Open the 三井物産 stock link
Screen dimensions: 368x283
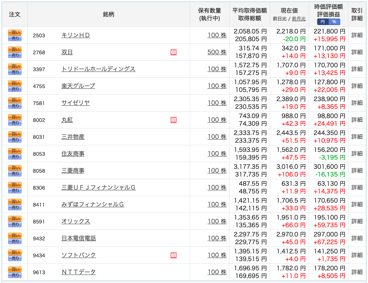coord(73,137)
